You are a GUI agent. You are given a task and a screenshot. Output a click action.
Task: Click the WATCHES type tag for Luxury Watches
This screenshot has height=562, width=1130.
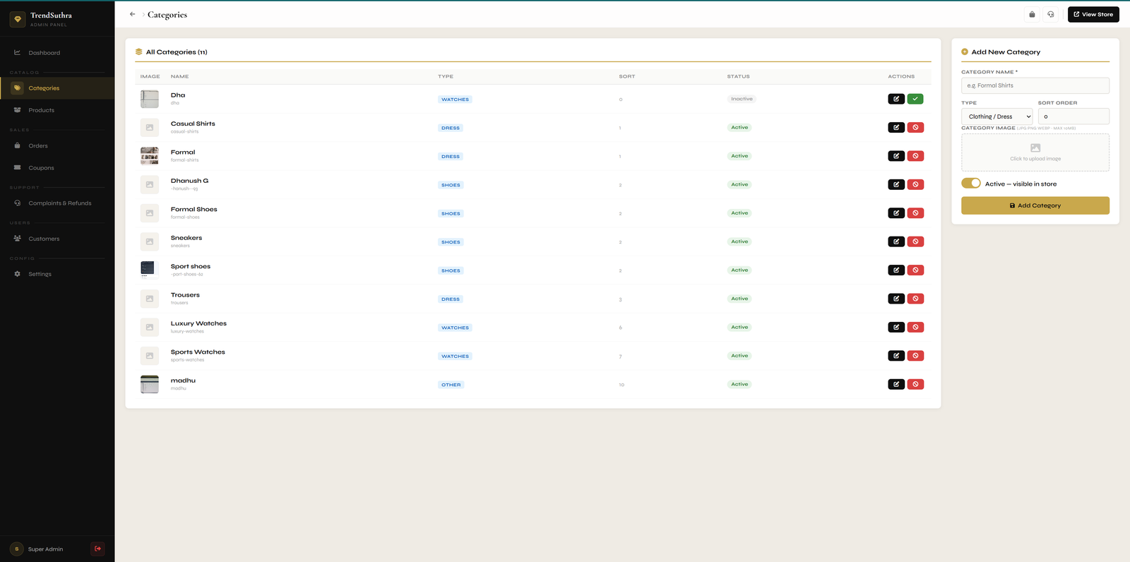(x=455, y=328)
